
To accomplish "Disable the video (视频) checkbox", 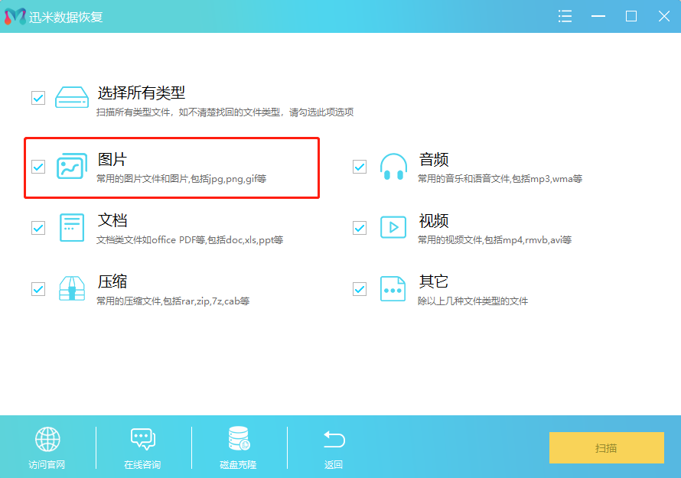I will 360,227.
